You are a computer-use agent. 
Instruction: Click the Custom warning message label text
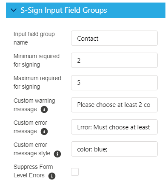point(34,105)
